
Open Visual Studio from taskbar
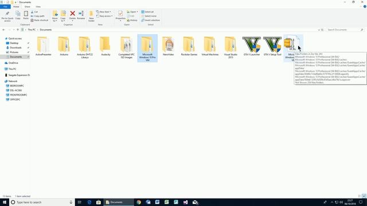click(x=185, y=202)
